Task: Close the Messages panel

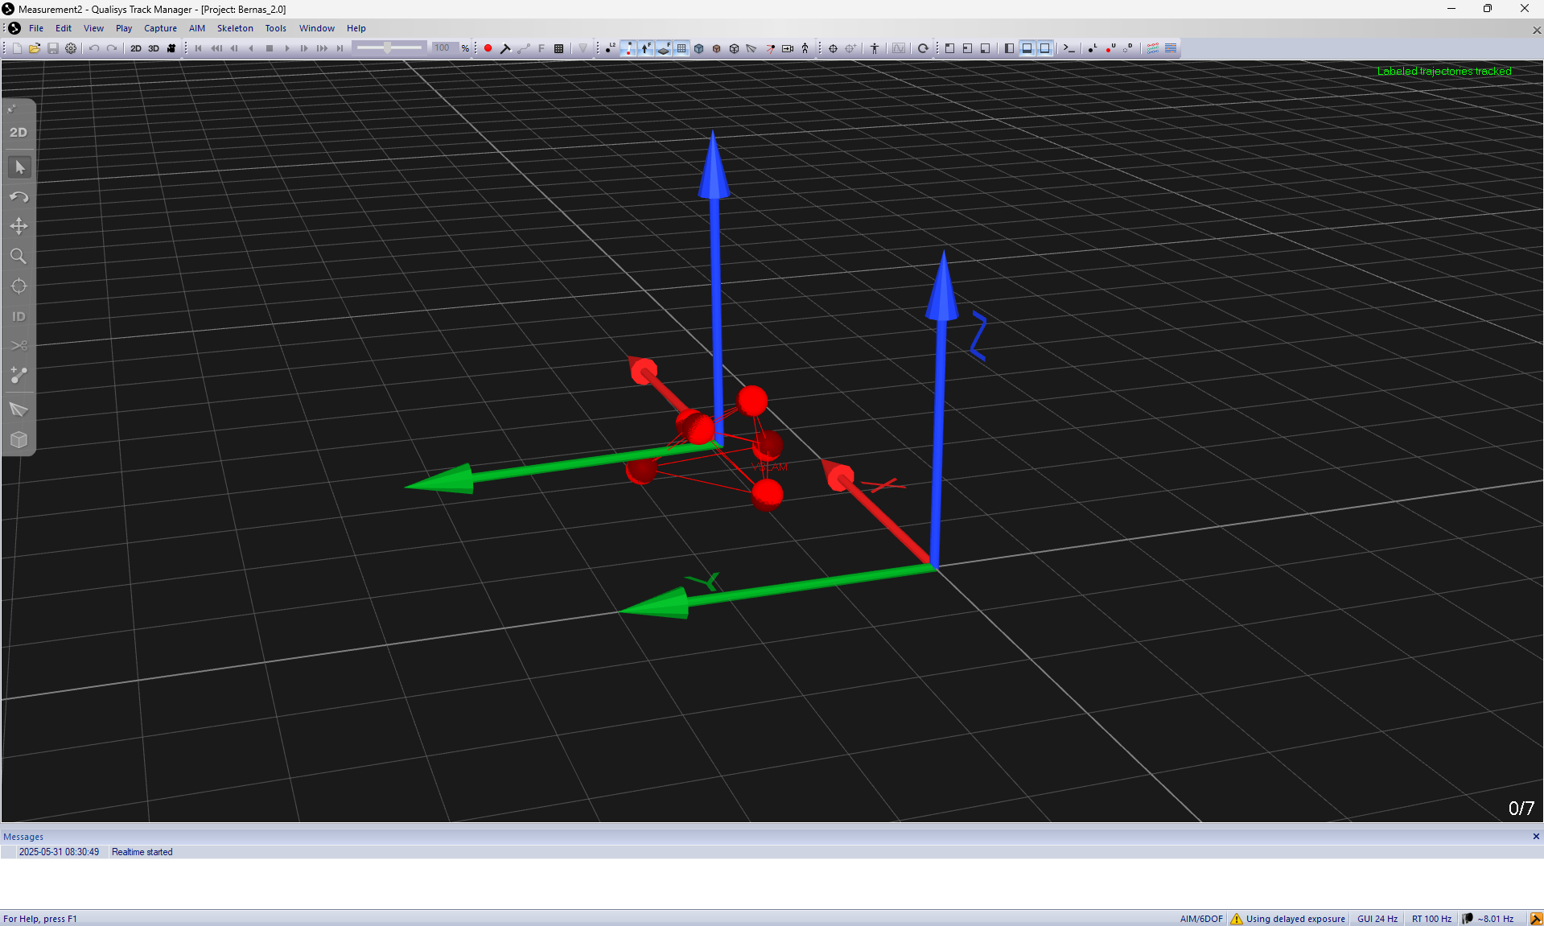Action: 1536,837
